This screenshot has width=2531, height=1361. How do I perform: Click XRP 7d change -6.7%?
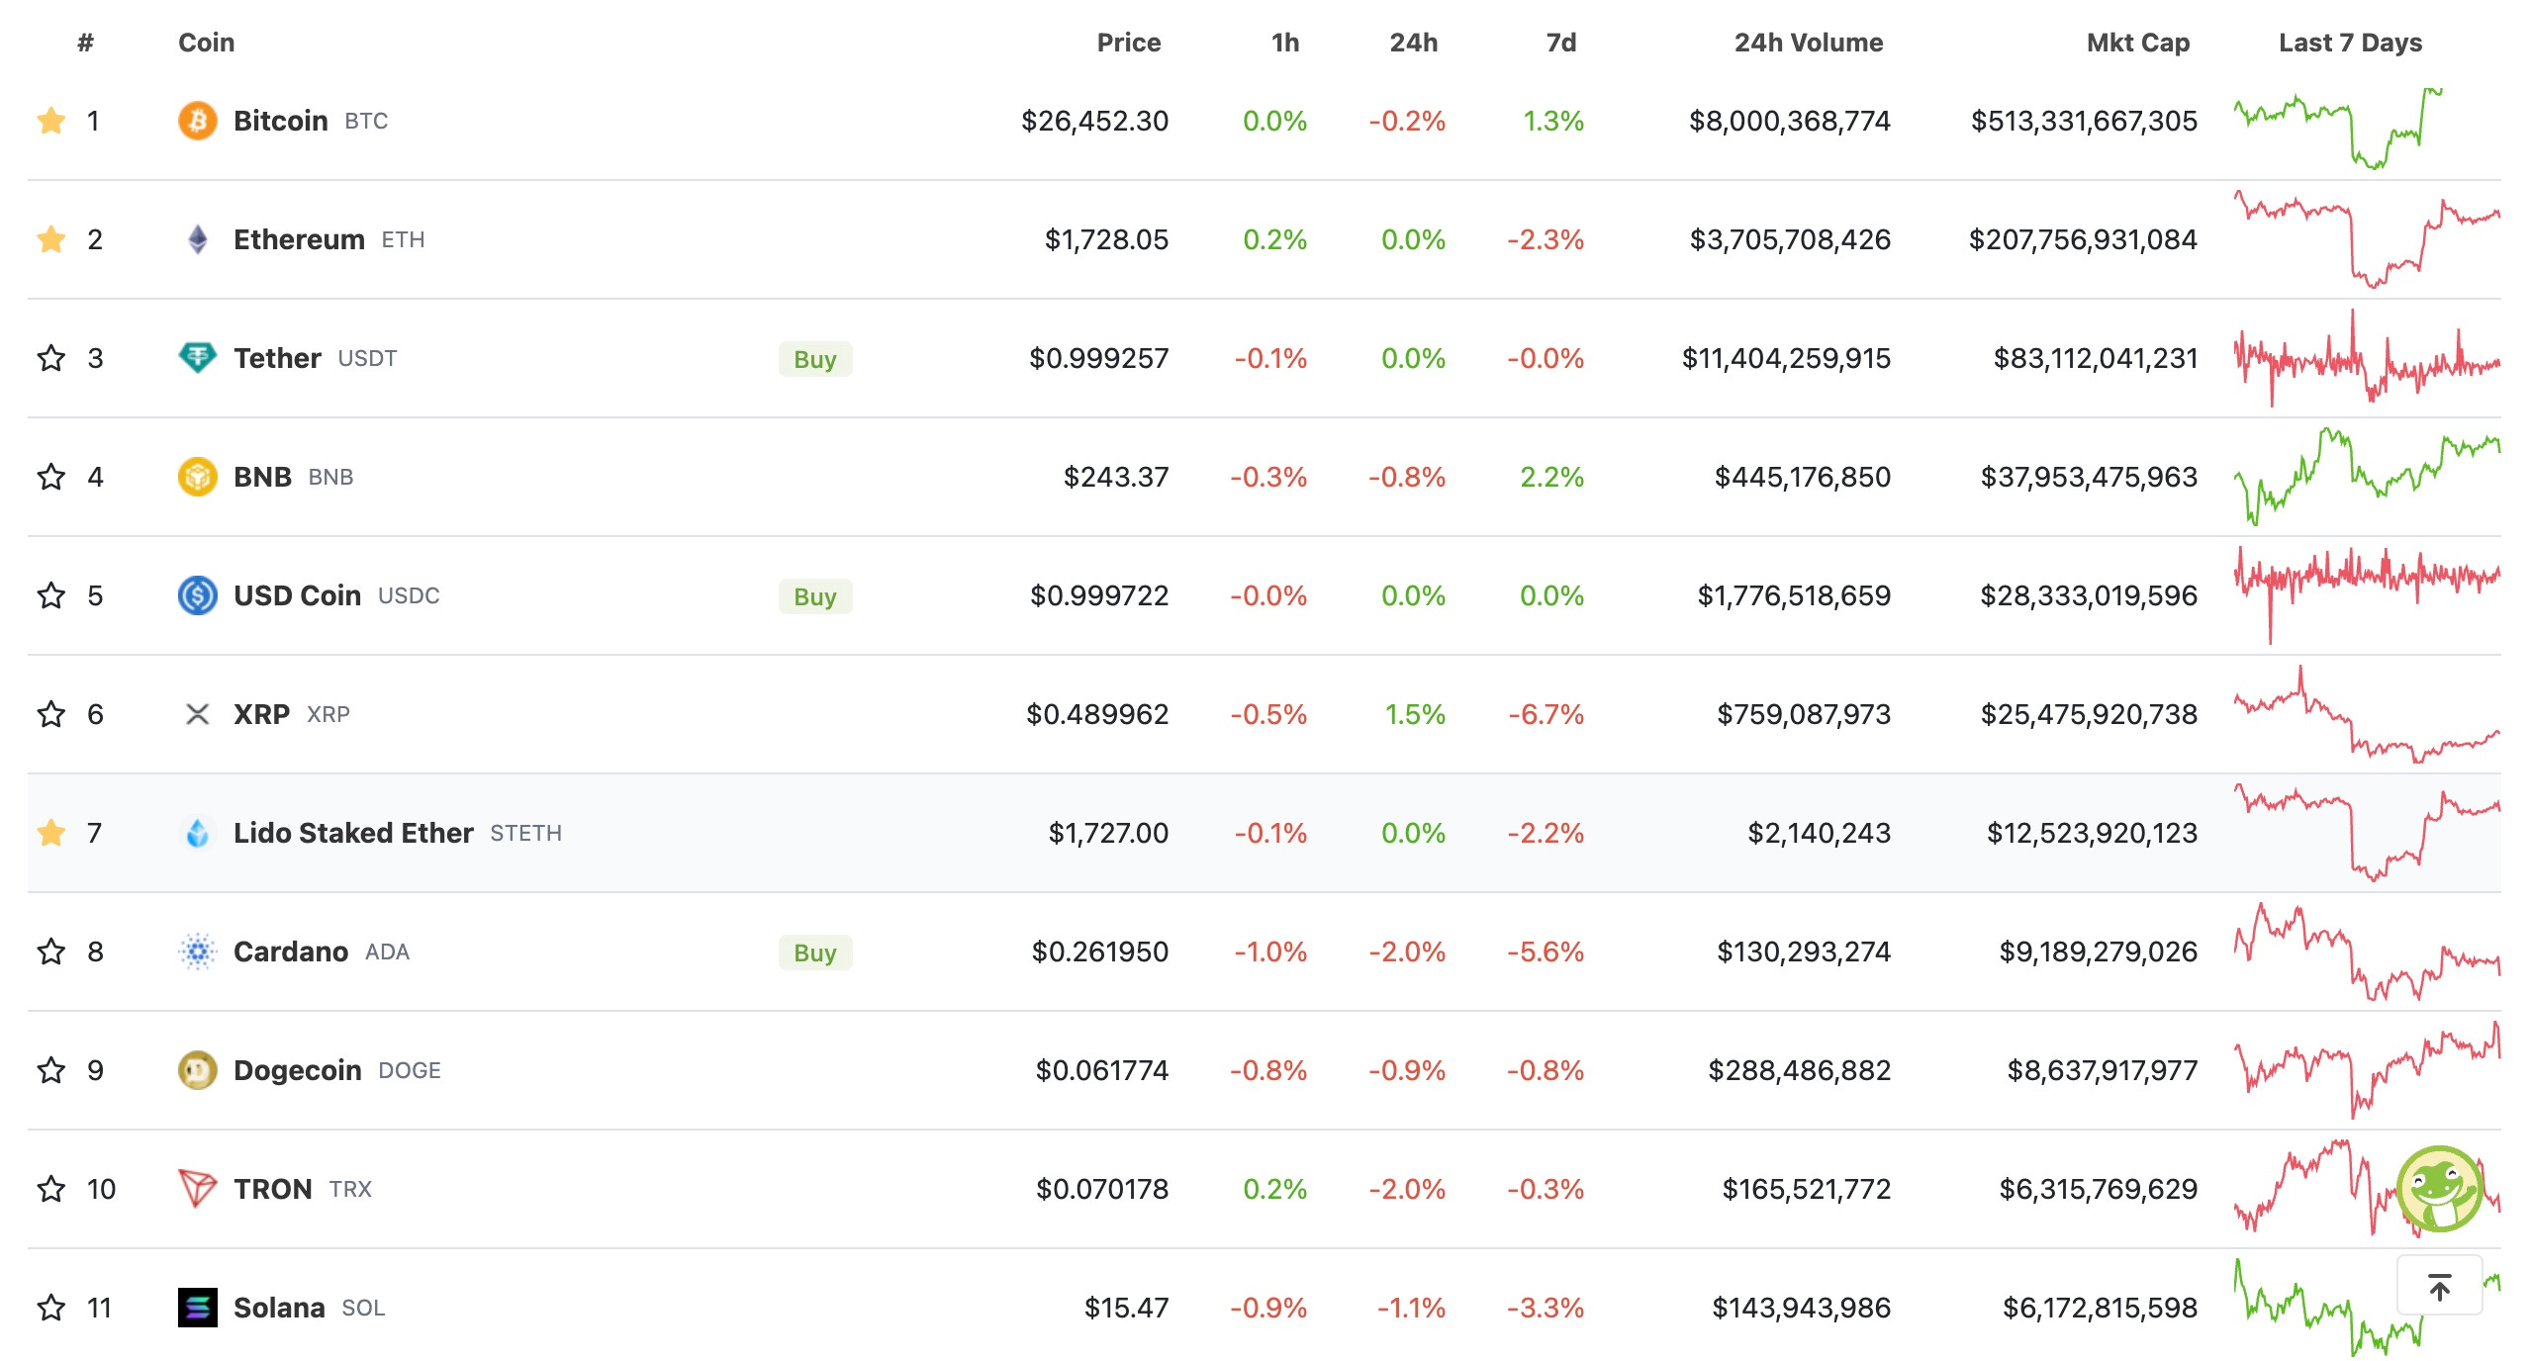click(x=1546, y=714)
